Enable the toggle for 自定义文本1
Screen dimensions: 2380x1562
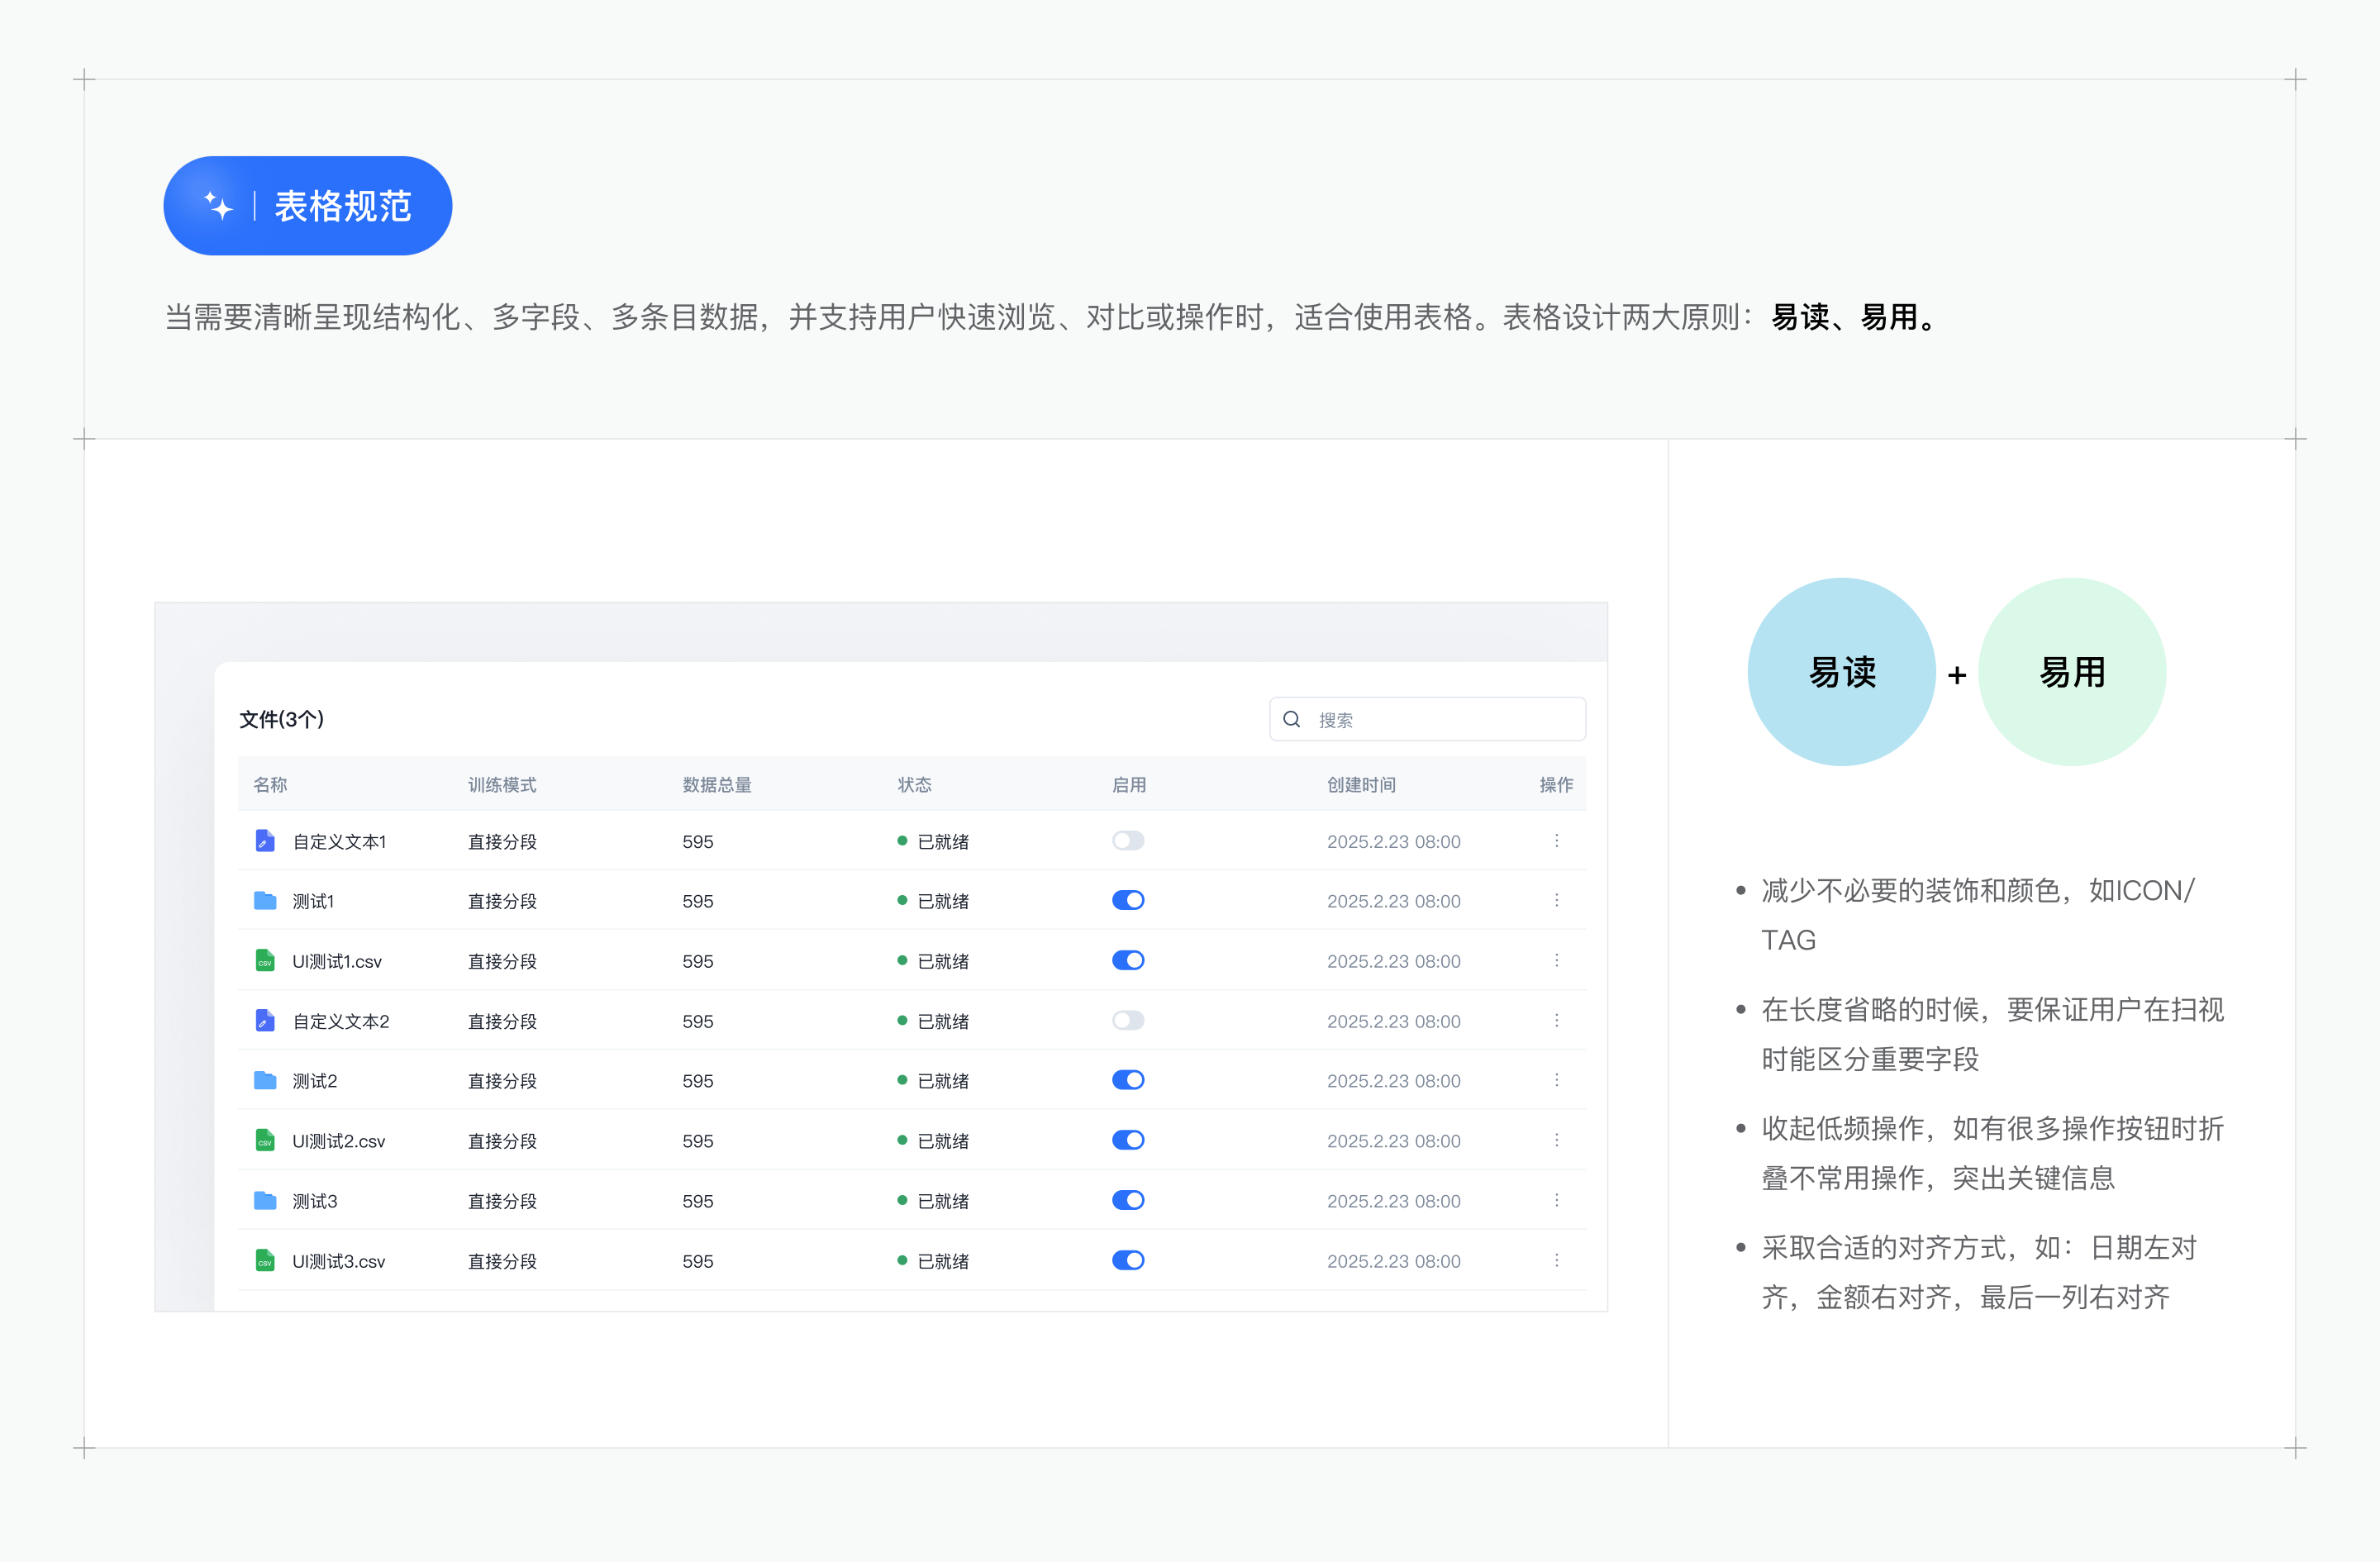tap(1128, 841)
